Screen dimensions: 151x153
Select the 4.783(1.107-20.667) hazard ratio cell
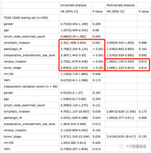[x=75, y=112]
